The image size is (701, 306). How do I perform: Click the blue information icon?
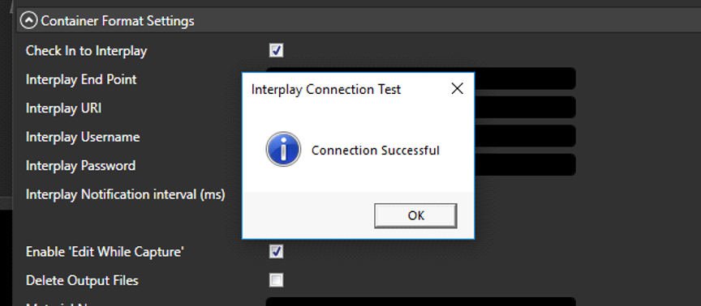pos(283,150)
